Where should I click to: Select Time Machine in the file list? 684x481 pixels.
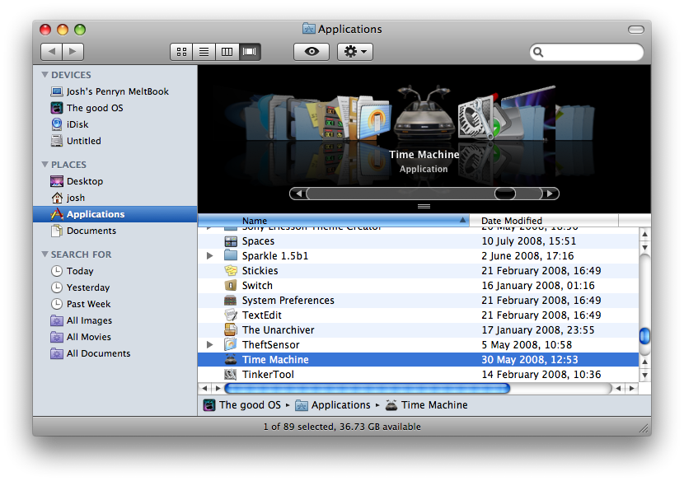point(418,360)
